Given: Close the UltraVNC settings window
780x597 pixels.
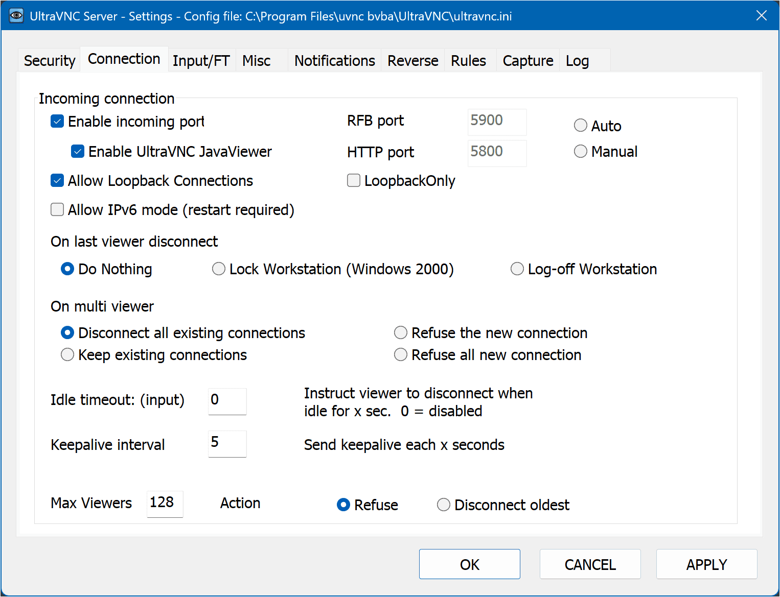Looking at the screenshot, I should tap(761, 16).
